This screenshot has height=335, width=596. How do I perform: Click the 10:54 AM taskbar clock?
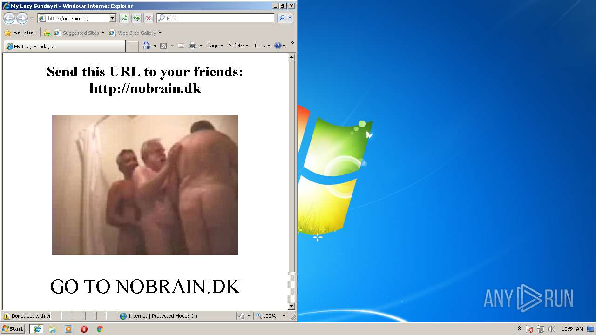[572, 329]
